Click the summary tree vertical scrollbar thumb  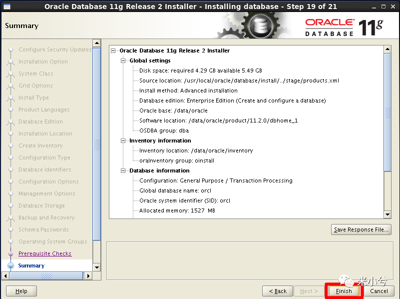[388, 112]
